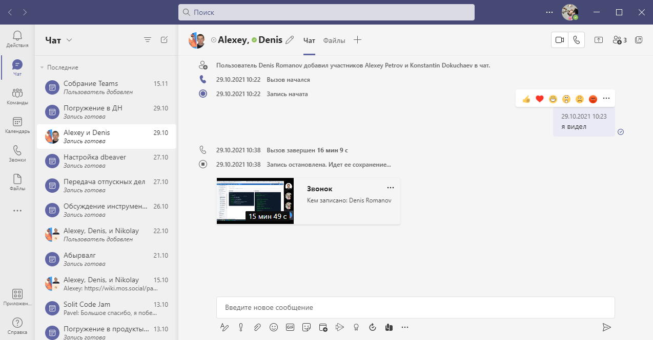Open the Activity (Действия) bell icon
Viewport: 653px width, 340px height.
point(17,39)
